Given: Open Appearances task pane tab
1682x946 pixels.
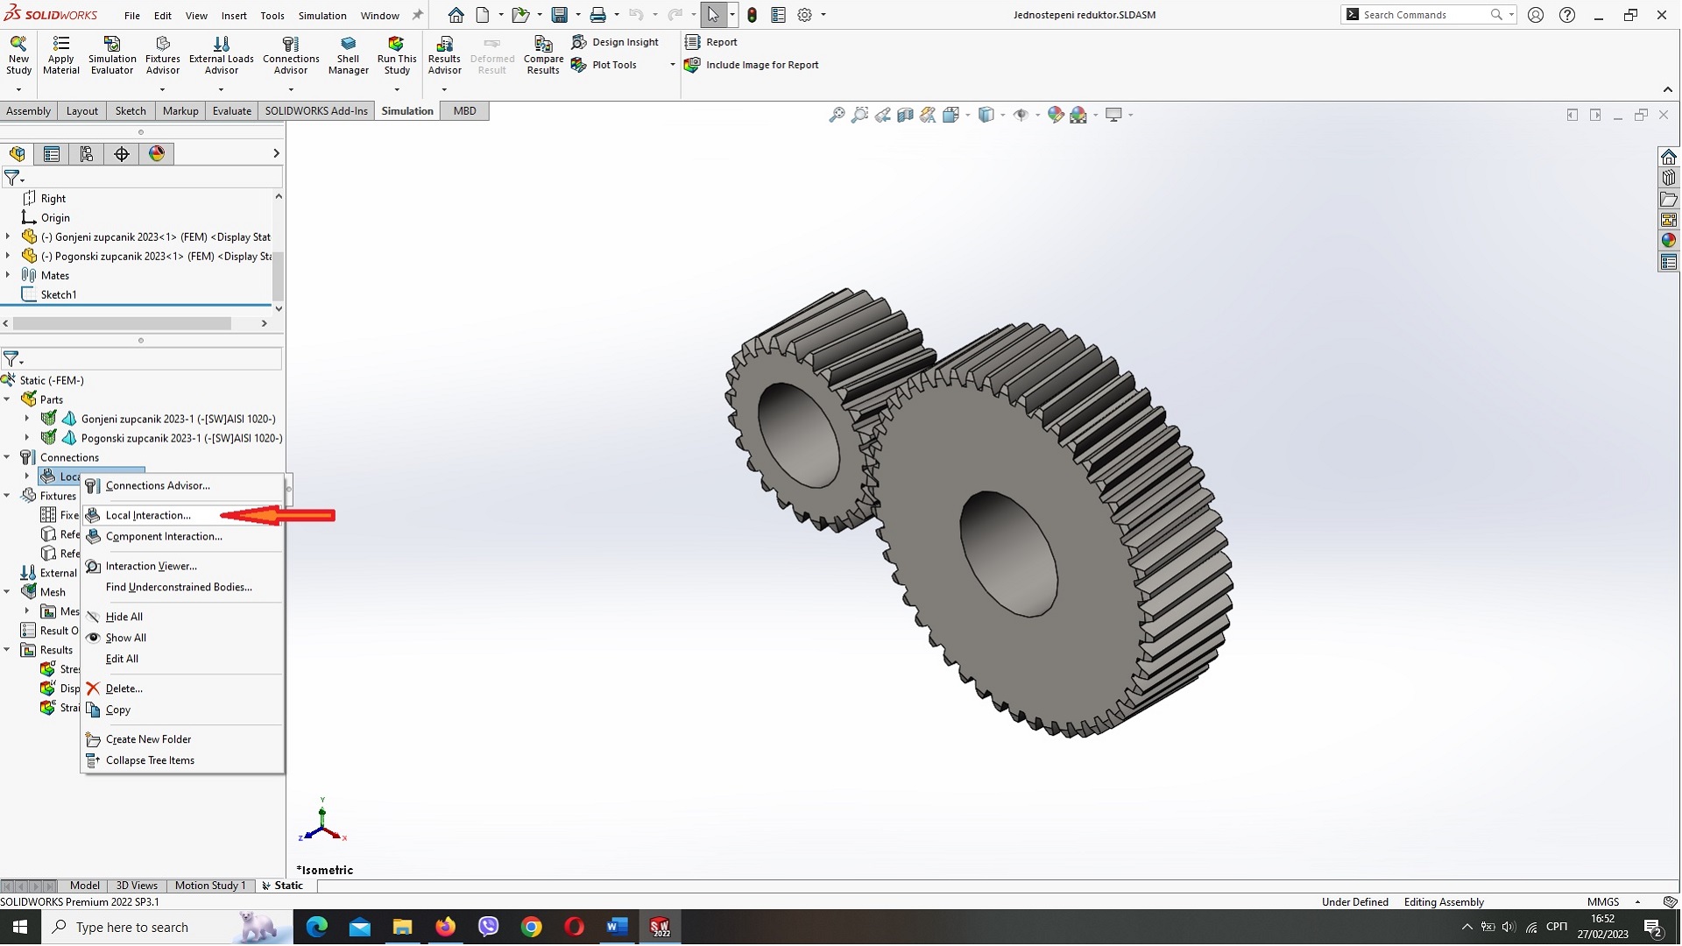Looking at the screenshot, I should 1669,241.
